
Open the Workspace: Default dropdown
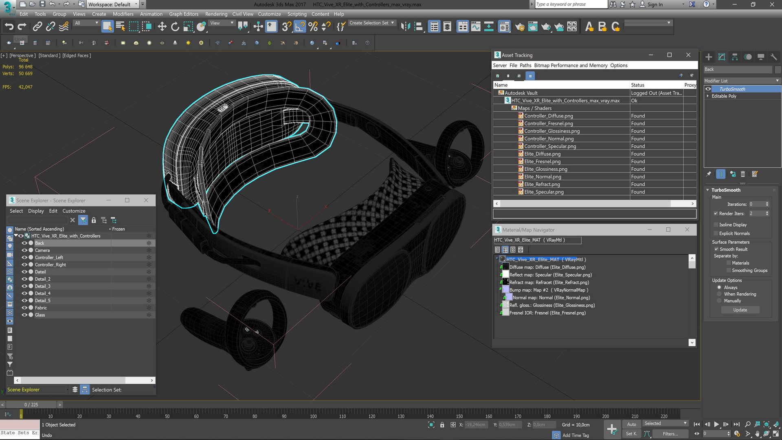[x=113, y=4]
